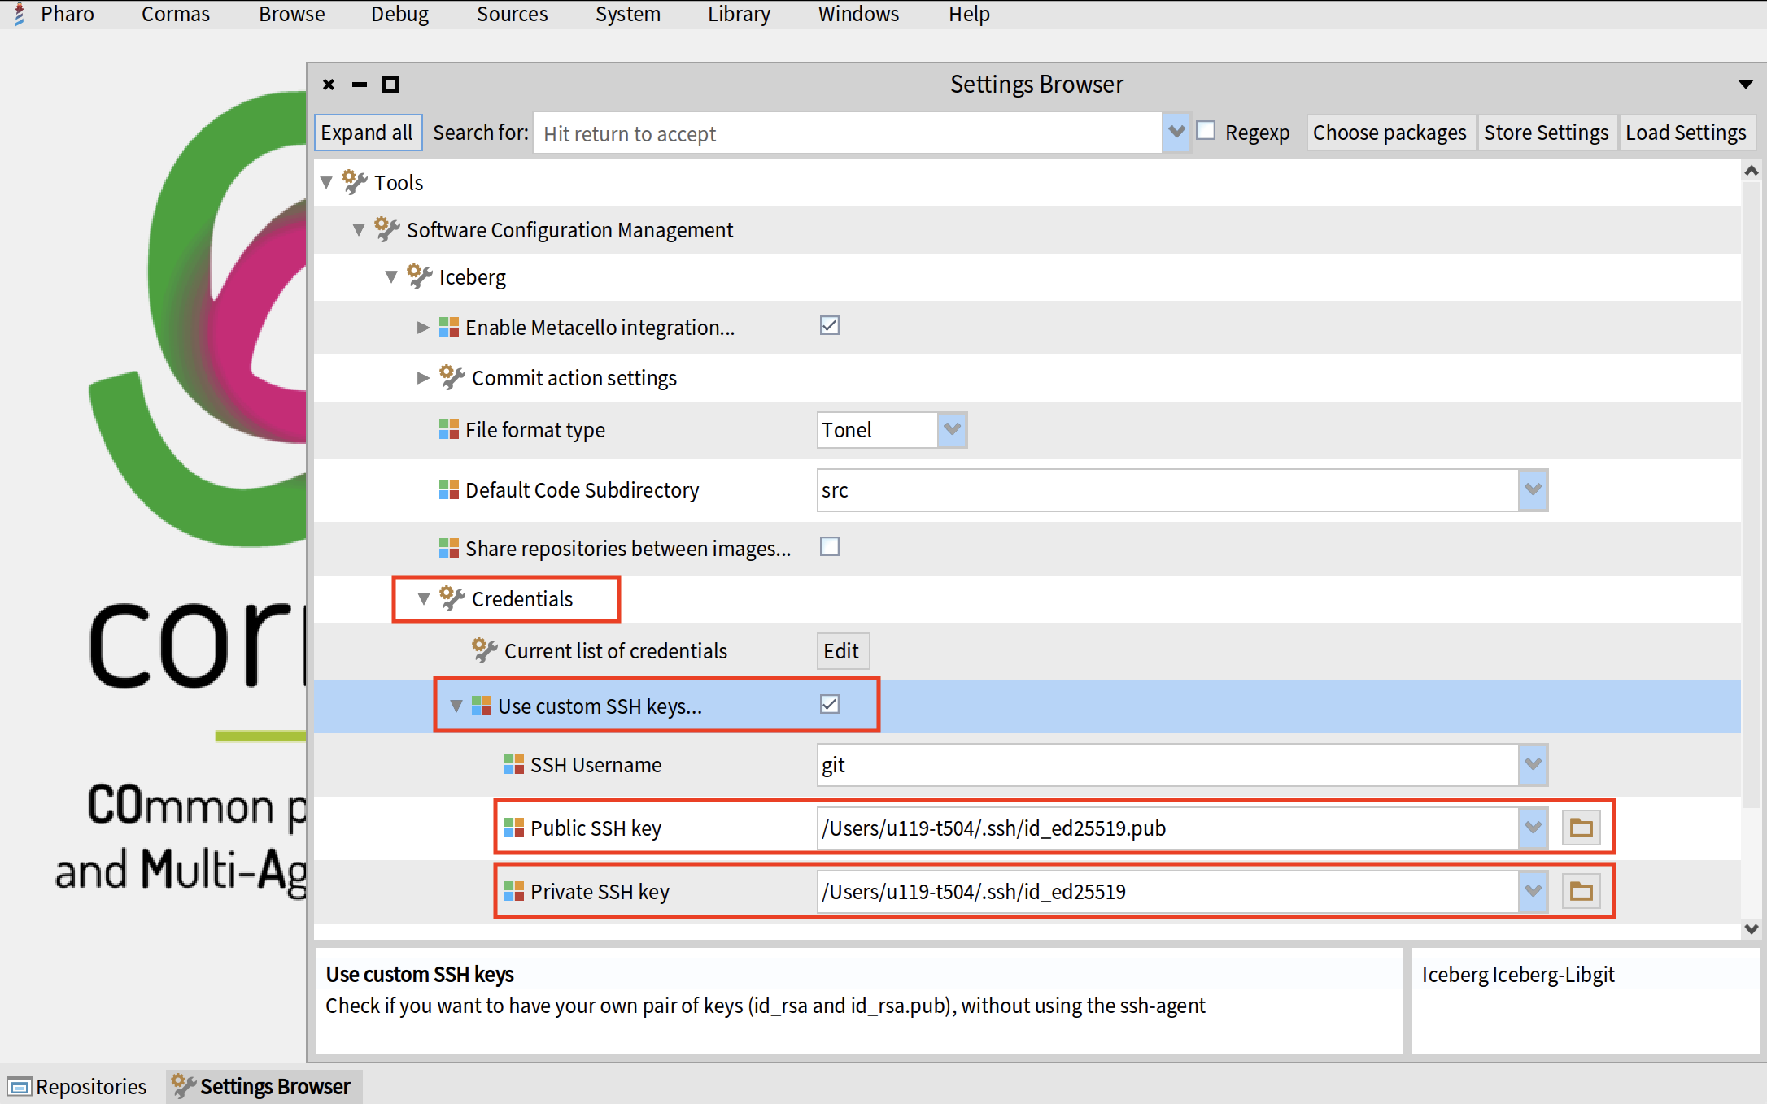Enable Share repositories between images checkbox
This screenshot has height=1104, width=1767.
pos(829,547)
